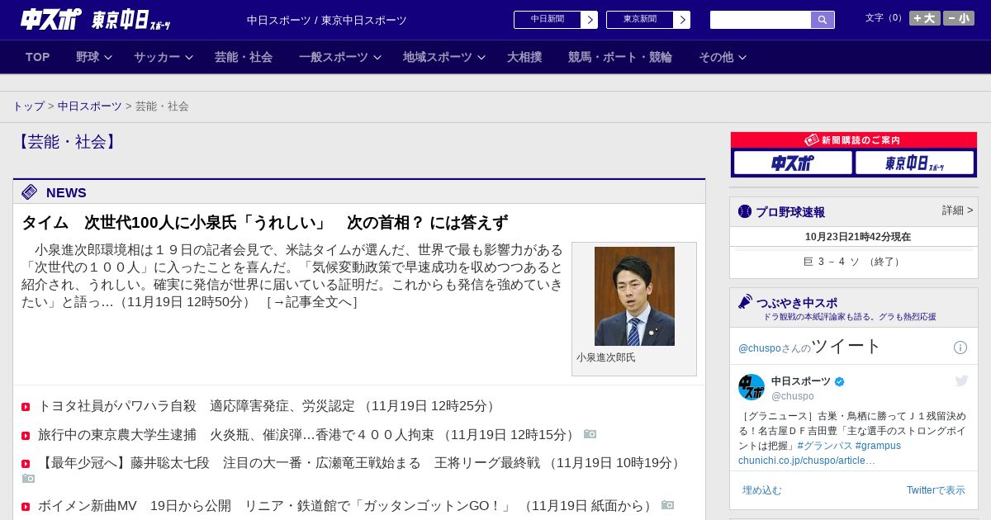Image resolution: width=991 pixels, height=520 pixels.
Task: Click the red bullet beside 藤井聡太七段 headline
Action: pyautogui.click(x=26, y=464)
